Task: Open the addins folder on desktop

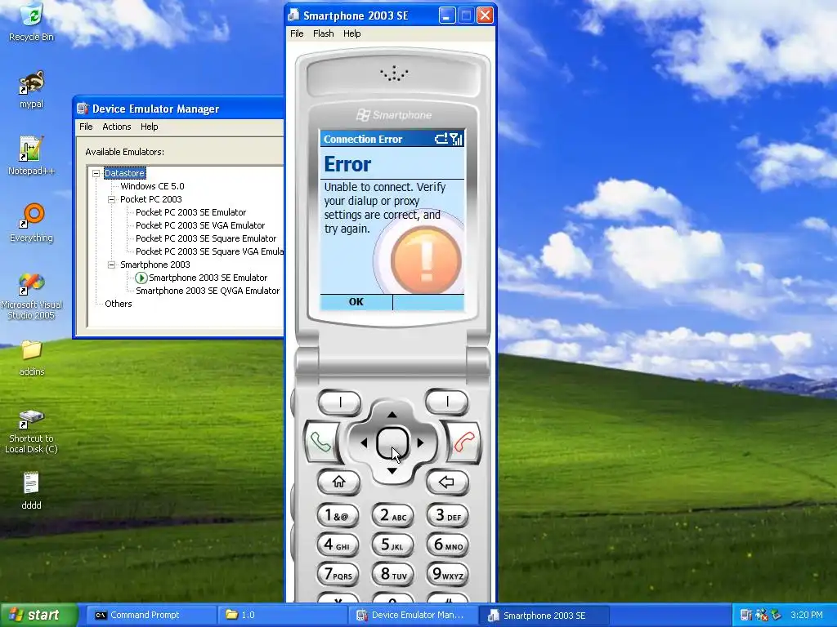Action: pos(32,358)
